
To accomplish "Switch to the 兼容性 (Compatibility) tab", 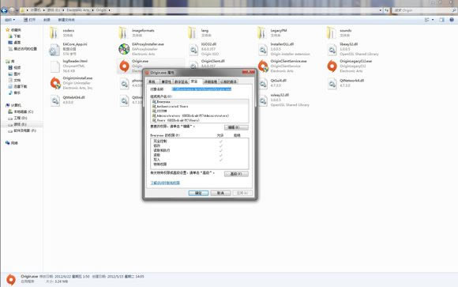I will click(x=166, y=81).
